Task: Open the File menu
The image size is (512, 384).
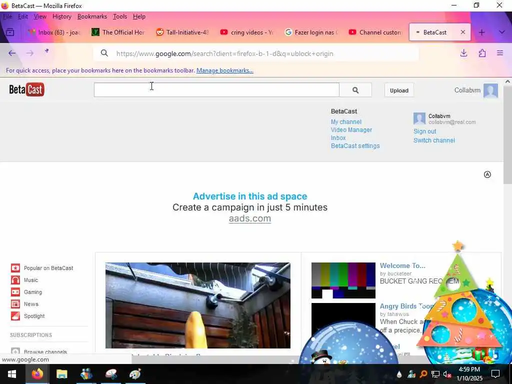Action: [x=7, y=16]
